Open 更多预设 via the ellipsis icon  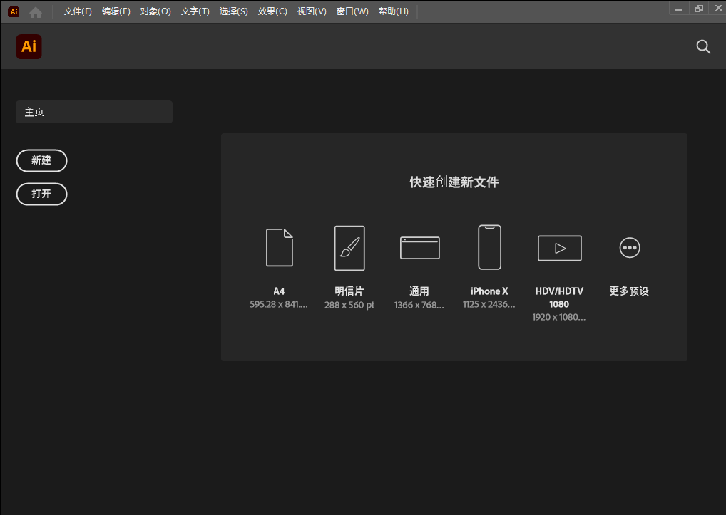coord(629,248)
